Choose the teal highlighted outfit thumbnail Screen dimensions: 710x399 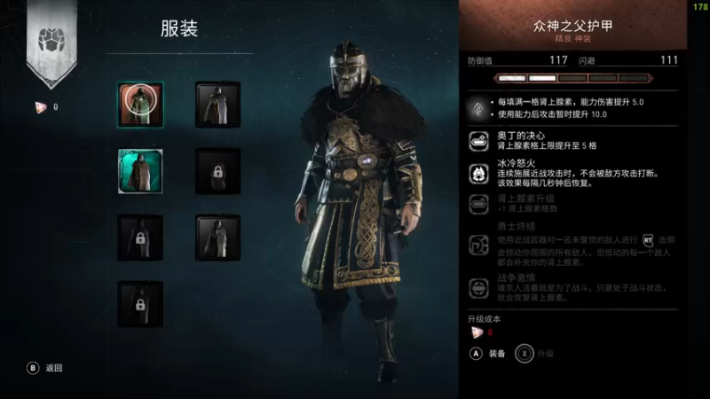point(140,171)
